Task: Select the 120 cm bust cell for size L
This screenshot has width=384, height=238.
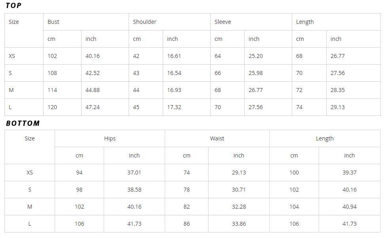Action: coord(52,107)
